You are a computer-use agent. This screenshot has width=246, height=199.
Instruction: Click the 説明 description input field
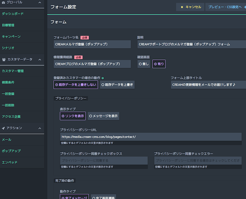pos(192,44)
